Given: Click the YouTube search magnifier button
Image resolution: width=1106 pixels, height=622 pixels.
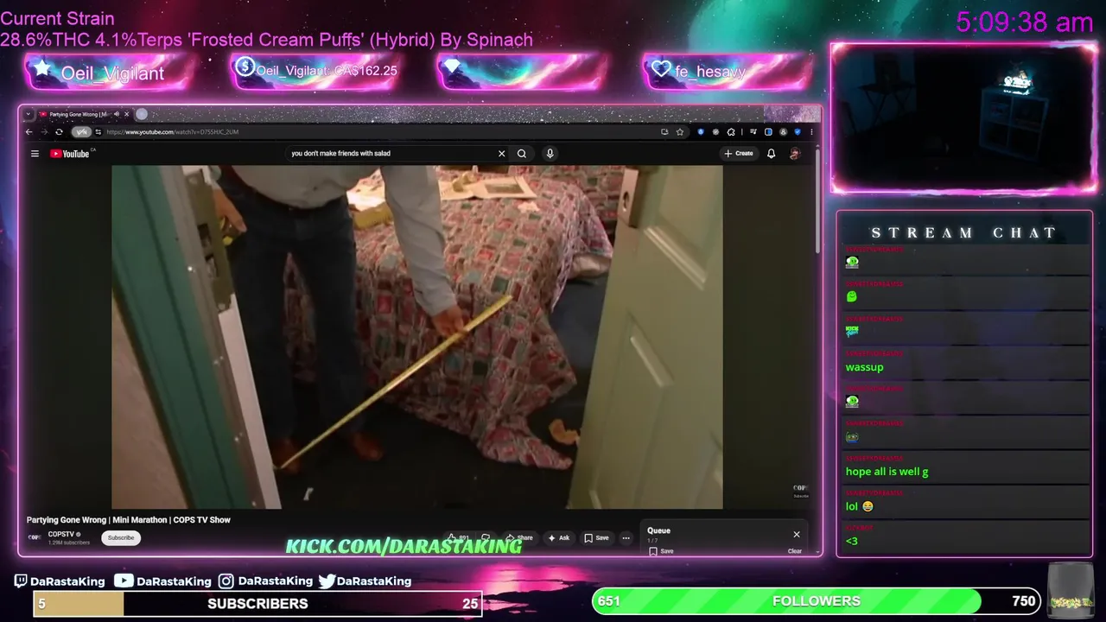Looking at the screenshot, I should click(x=522, y=154).
